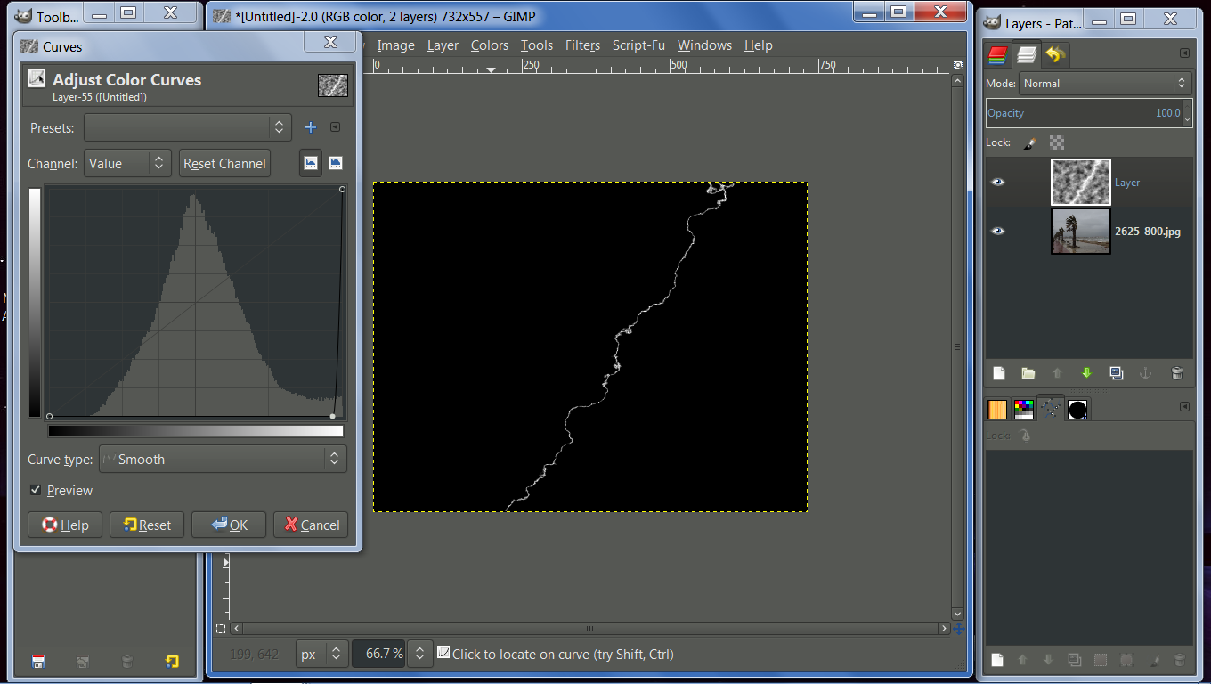Switch to the Palettes tab in lower dock
Viewport: 1211px width, 684px height.
(1024, 410)
